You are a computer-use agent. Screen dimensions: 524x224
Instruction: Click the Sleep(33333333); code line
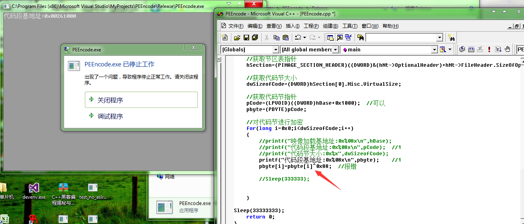pyautogui.click(x=259, y=210)
